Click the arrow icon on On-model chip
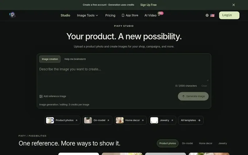The height and width of the screenshot is (155, 248). (x=108, y=120)
